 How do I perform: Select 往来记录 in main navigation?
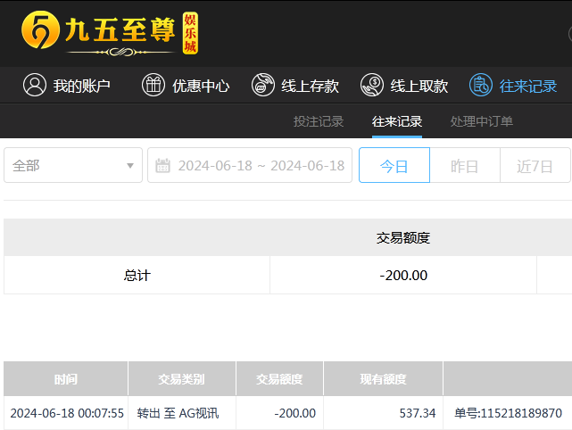tap(513, 86)
